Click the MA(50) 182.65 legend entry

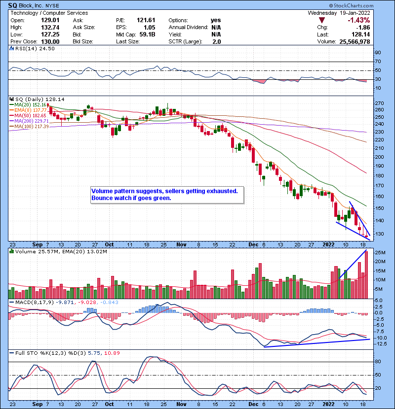click(x=28, y=115)
